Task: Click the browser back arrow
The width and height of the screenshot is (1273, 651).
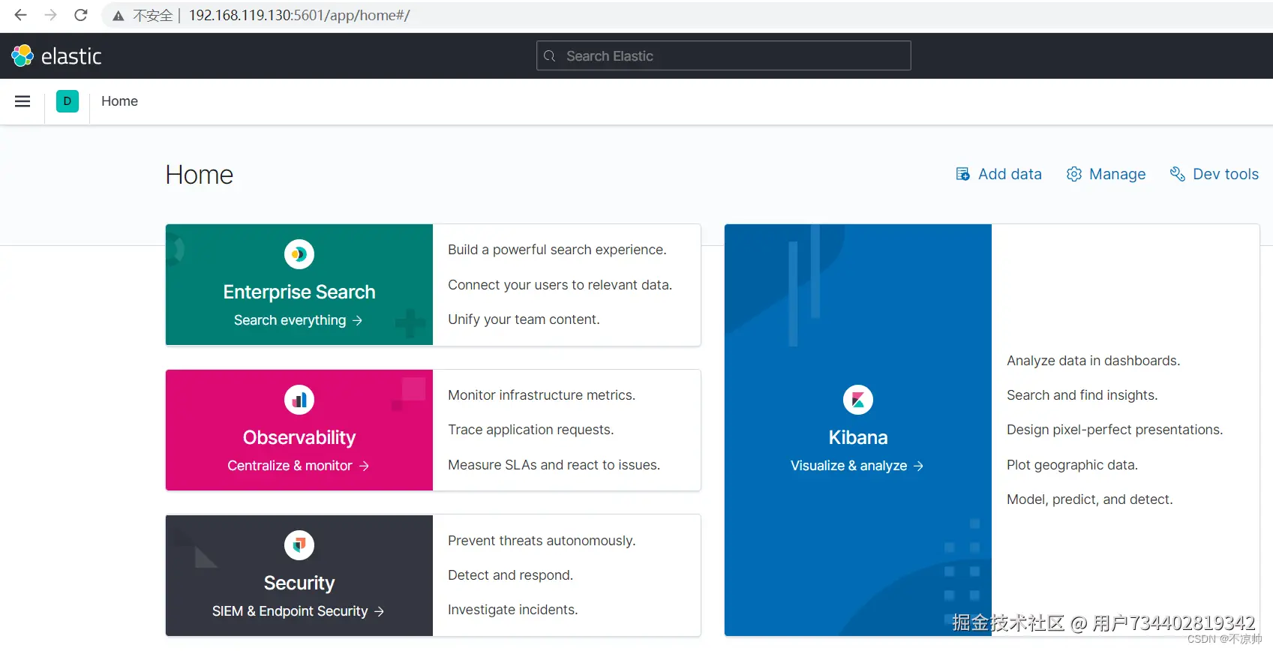Action: coord(20,15)
